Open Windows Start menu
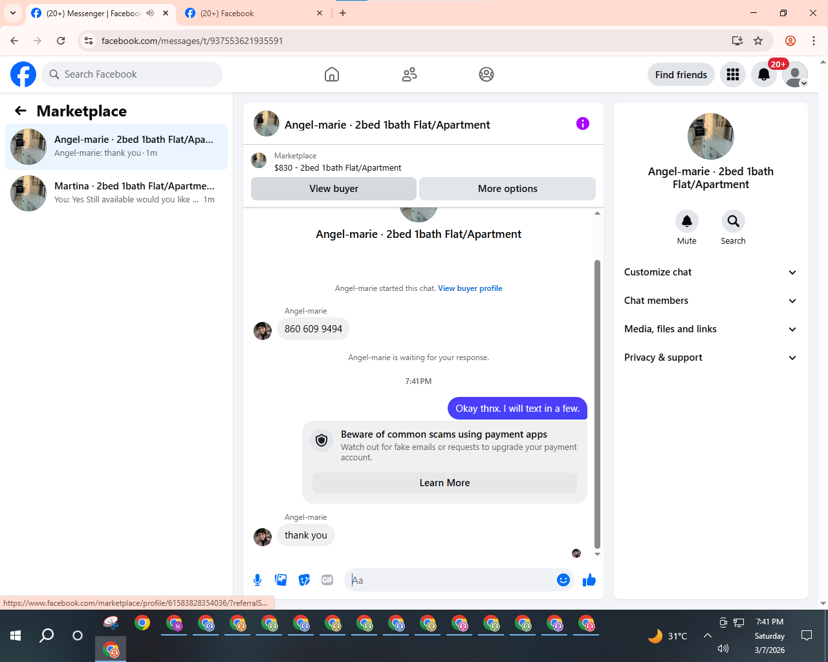Viewport: 828px width, 662px height. pos(16,635)
